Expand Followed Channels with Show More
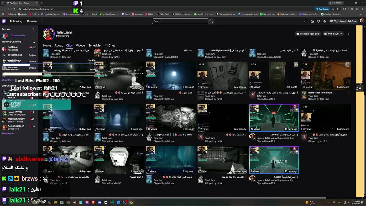 point(8,80)
